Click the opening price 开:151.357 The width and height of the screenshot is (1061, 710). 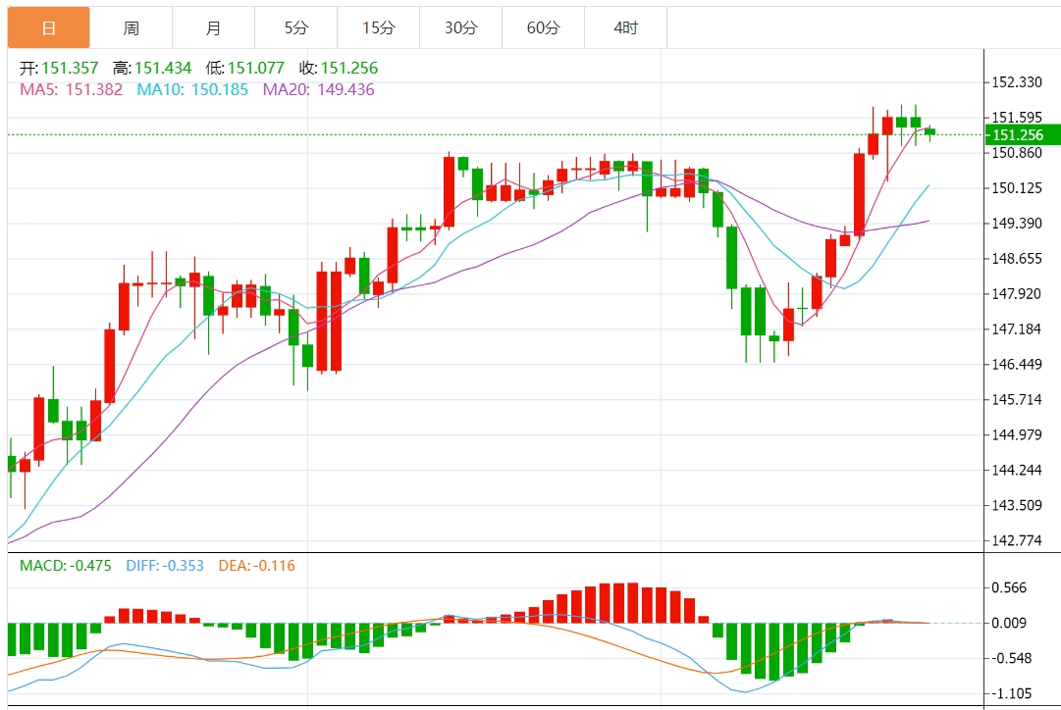coord(59,68)
